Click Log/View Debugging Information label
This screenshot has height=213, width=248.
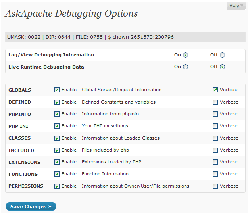tap(51, 55)
